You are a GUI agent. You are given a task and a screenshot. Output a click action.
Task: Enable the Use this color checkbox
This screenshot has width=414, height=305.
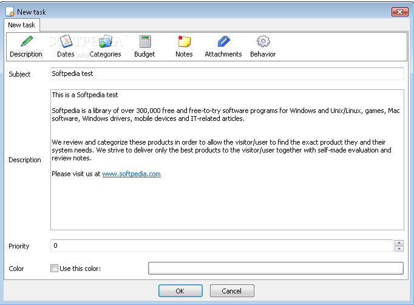click(x=54, y=269)
